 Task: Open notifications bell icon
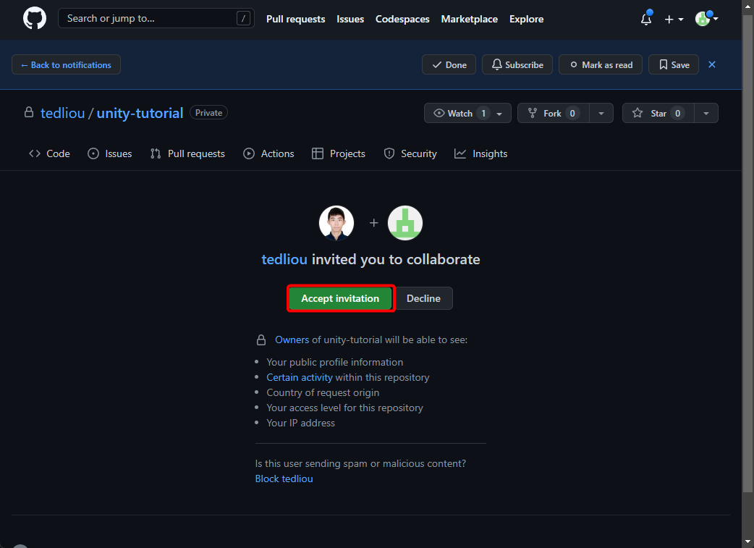click(646, 20)
